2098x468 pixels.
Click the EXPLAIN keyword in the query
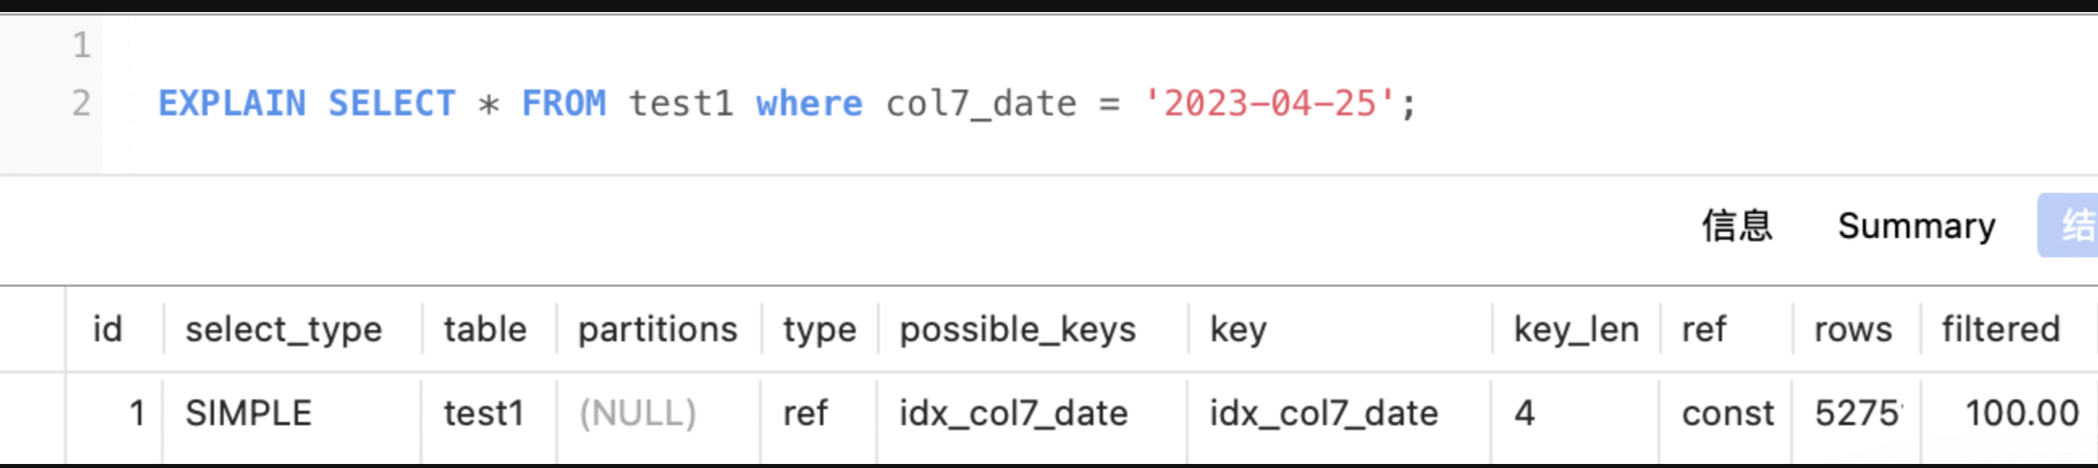(x=232, y=104)
